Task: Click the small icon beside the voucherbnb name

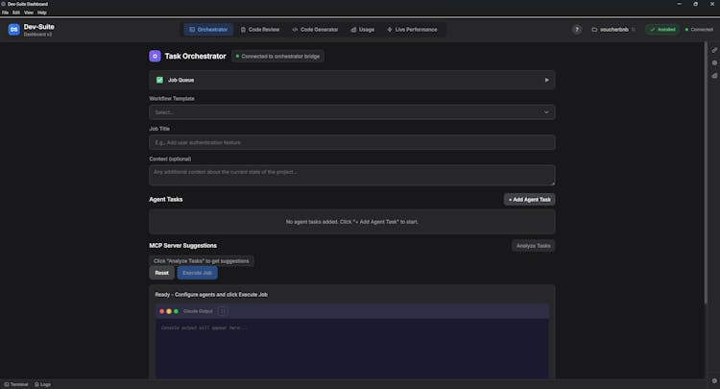Action: coord(634,30)
